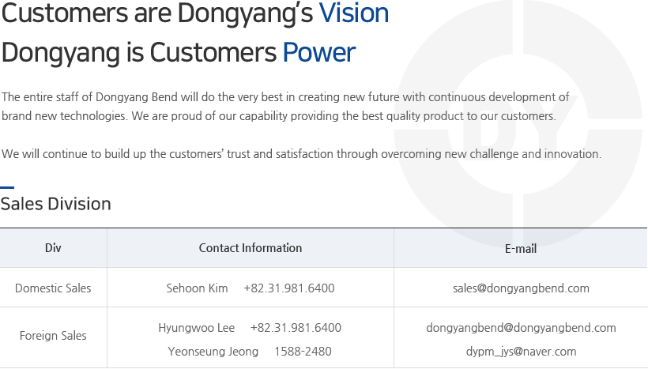The image size is (648, 369).
Task: Click the sales@dongyangbend.com email address
Action: point(521,288)
